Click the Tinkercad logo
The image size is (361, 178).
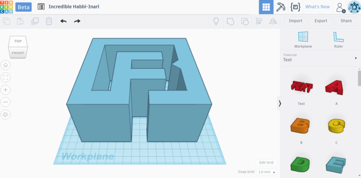[7, 7]
